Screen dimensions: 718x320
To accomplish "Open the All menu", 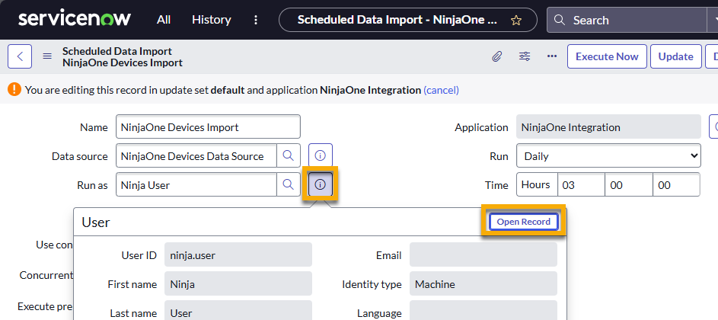I will pyautogui.click(x=164, y=20).
